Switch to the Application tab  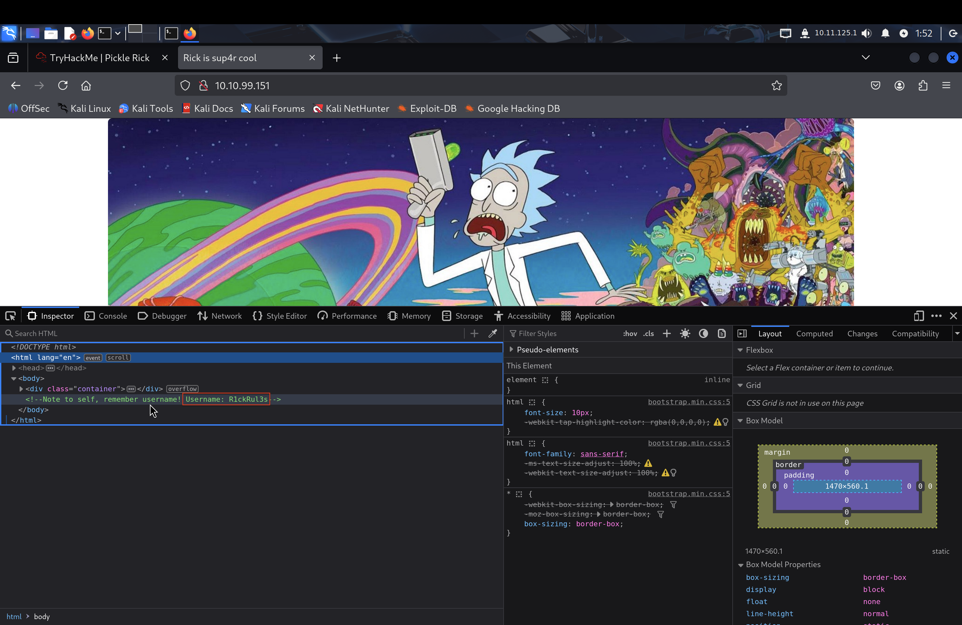point(588,316)
